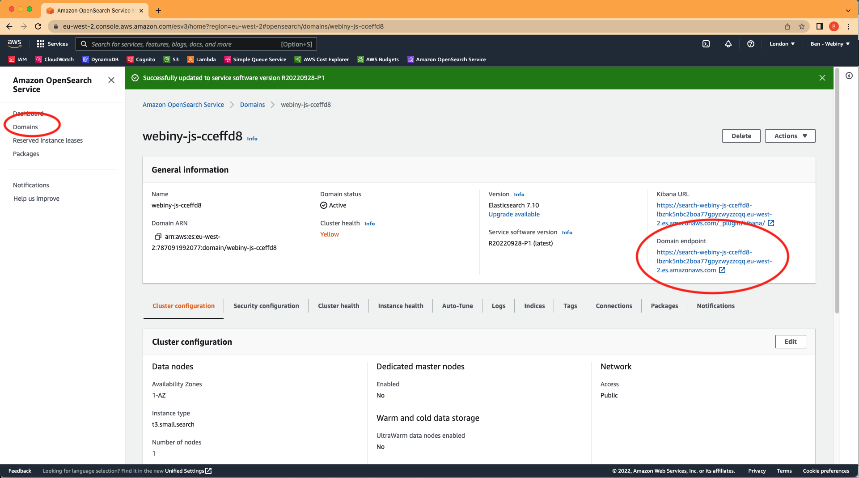Open the London region selector
859x478 pixels.
782,44
